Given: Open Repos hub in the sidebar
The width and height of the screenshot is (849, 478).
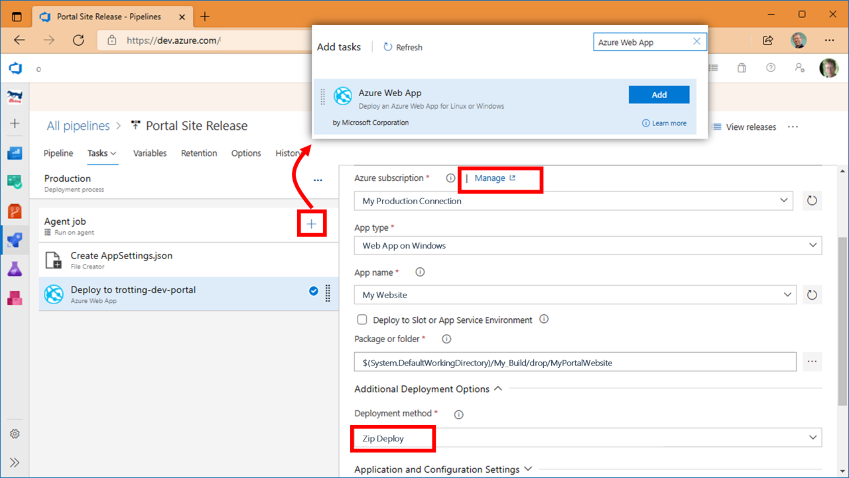Looking at the screenshot, I should (x=15, y=211).
